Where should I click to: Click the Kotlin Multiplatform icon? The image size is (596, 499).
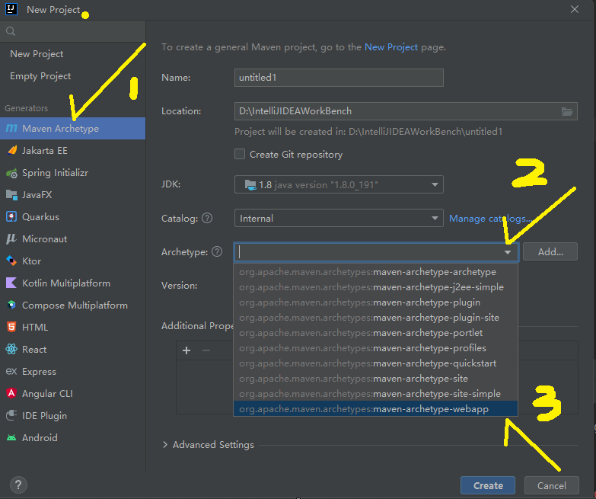(x=11, y=283)
